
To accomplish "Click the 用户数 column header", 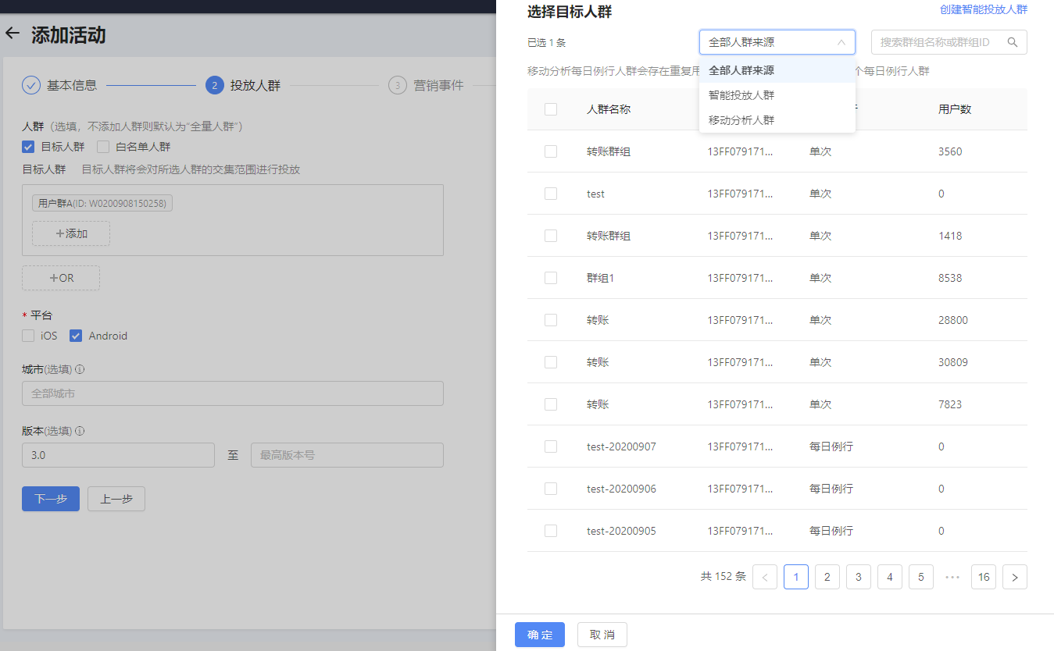I will click(955, 109).
